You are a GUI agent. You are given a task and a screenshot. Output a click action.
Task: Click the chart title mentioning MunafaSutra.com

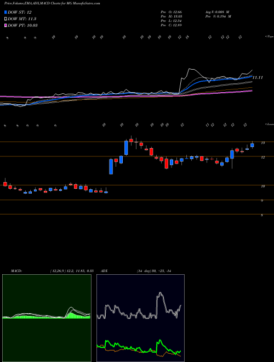point(52,4)
